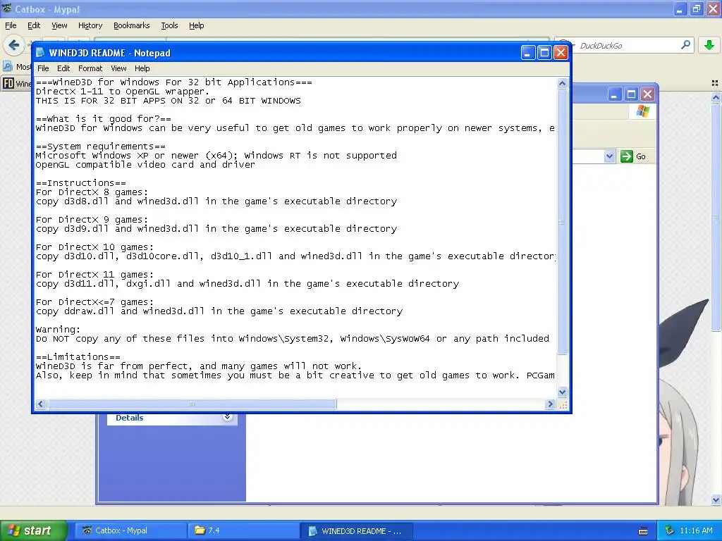Click the Windows flag logo in Explorer window
Image resolution: width=722 pixels, height=541 pixels.
click(643, 111)
